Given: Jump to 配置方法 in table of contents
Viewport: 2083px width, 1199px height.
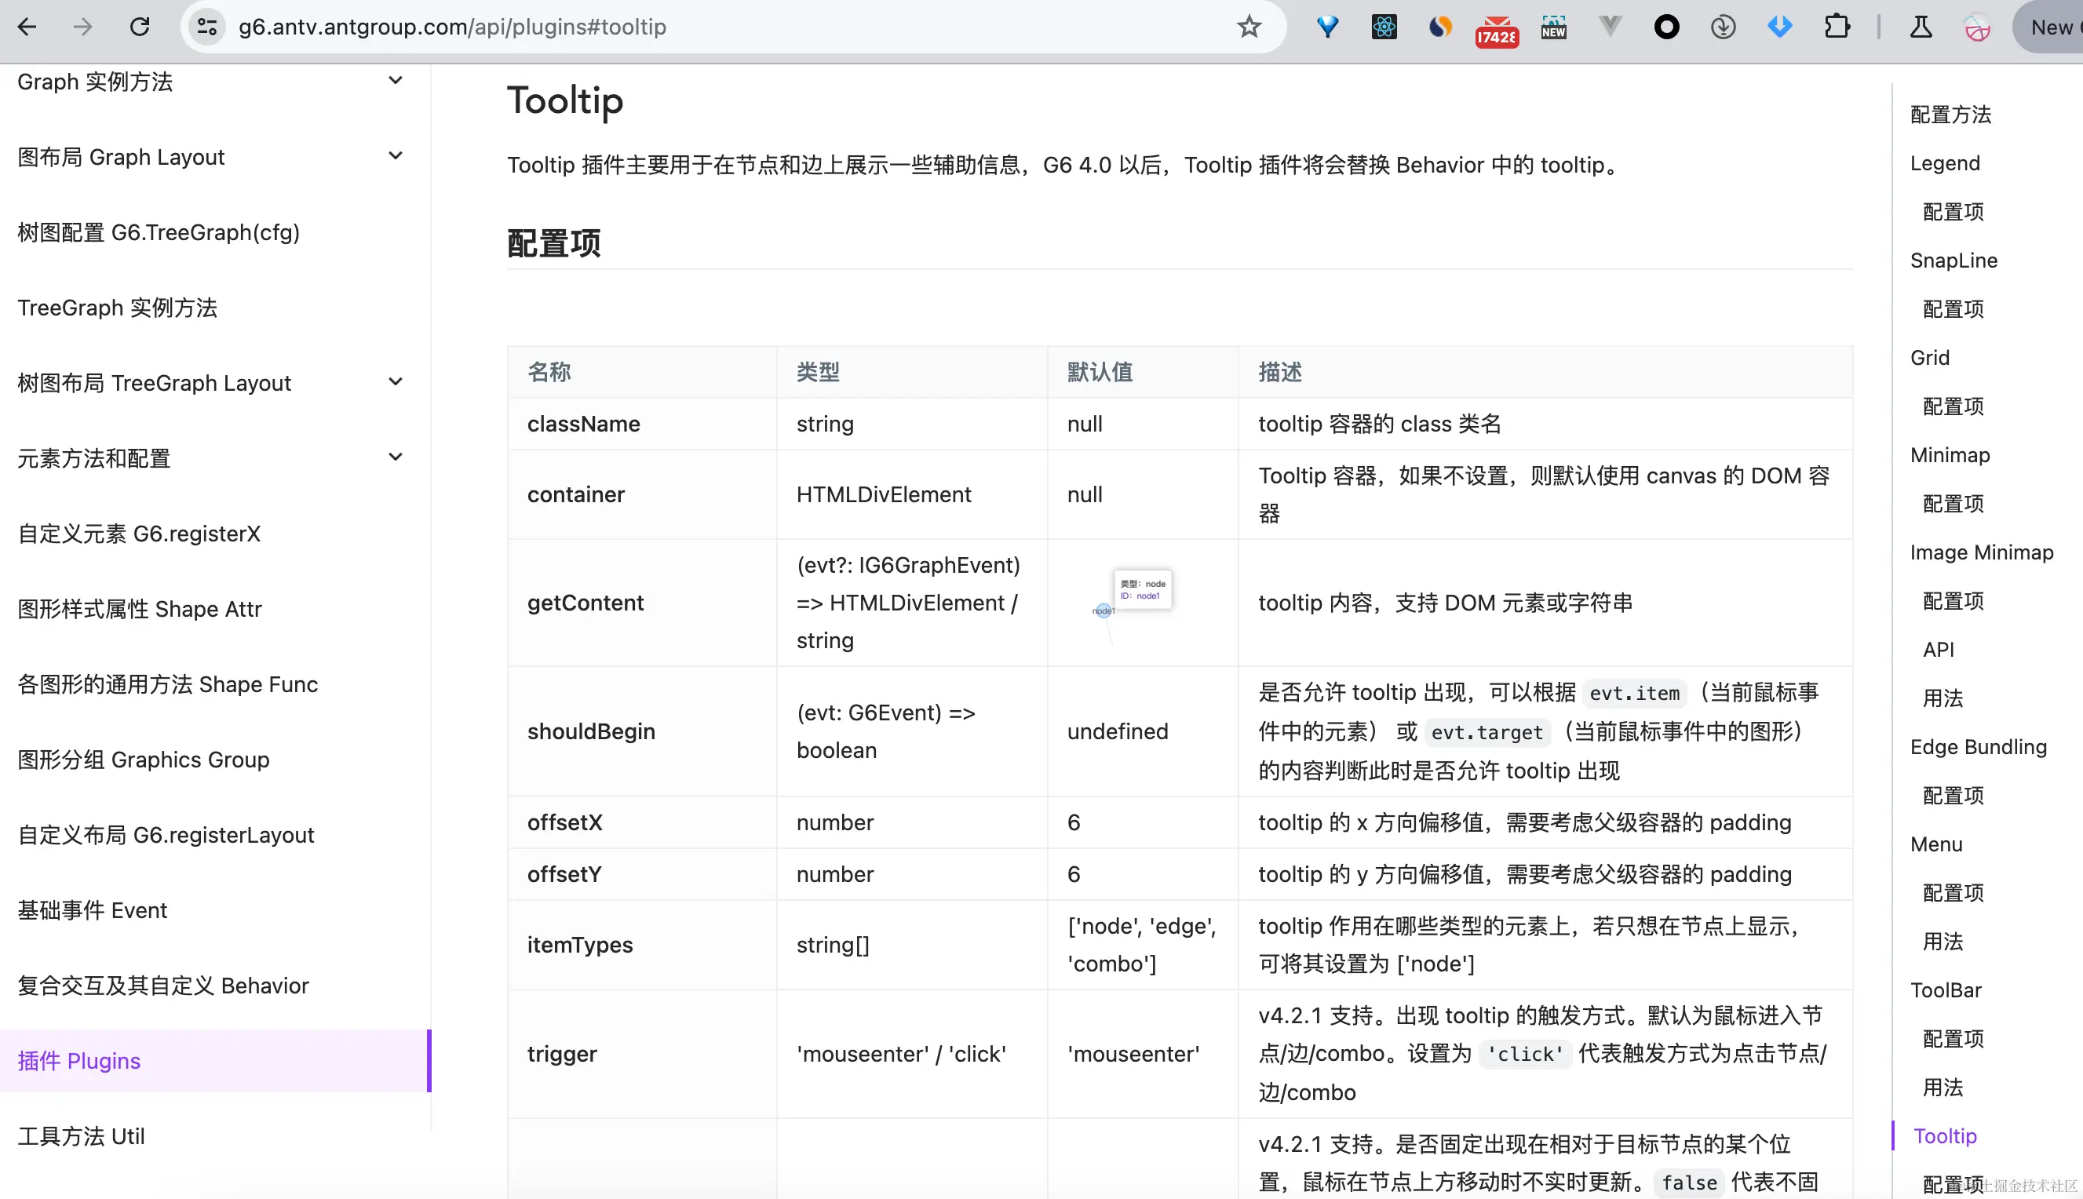Looking at the screenshot, I should [1950, 115].
